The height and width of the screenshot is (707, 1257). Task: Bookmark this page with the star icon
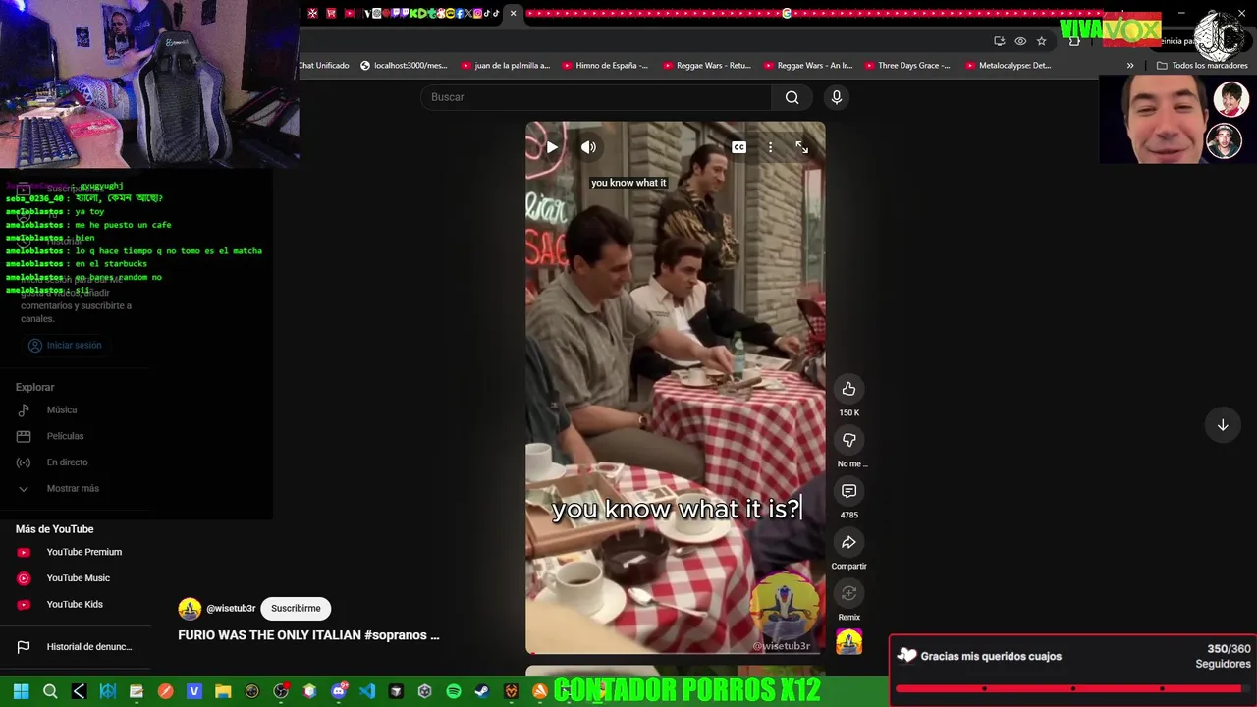tap(1041, 41)
